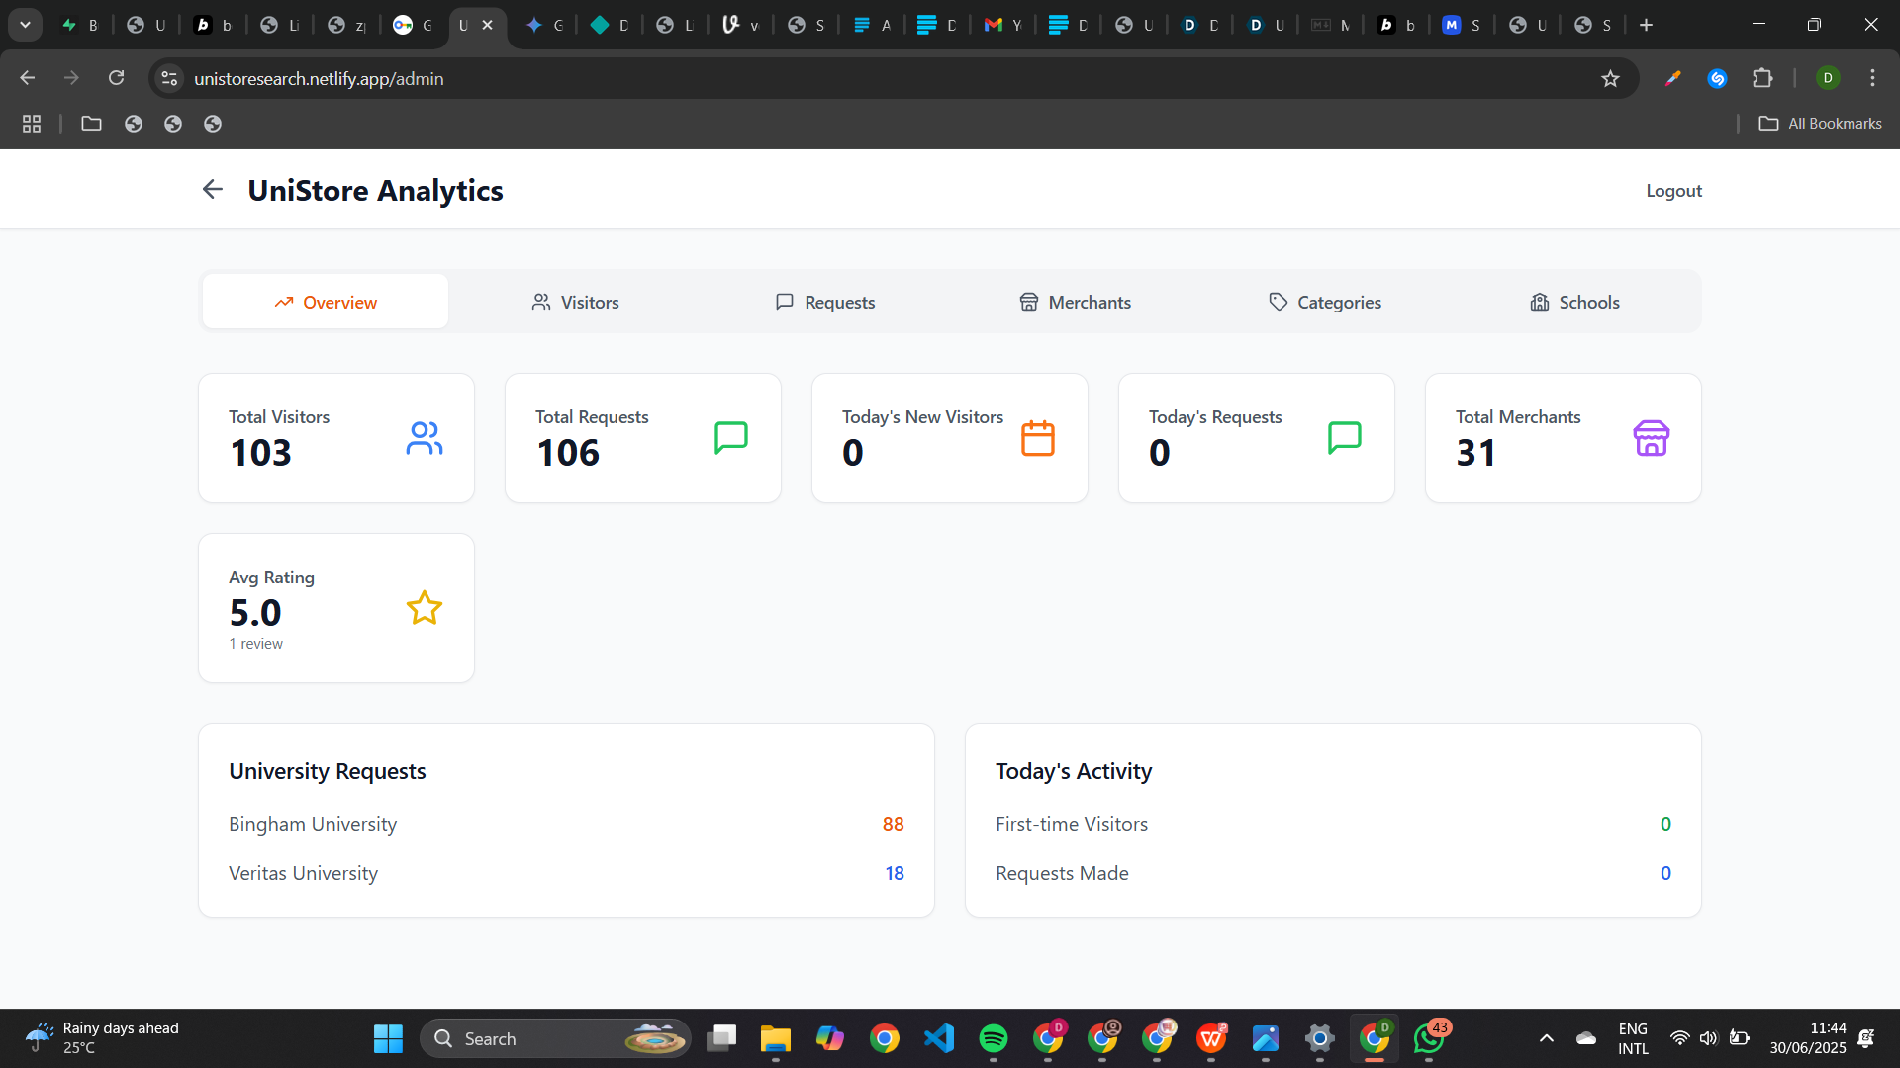The width and height of the screenshot is (1900, 1068).
Task: Switch to the Visitors tab
Action: tap(575, 302)
